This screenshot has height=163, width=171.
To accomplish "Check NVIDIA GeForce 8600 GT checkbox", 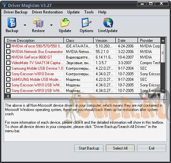I will point(8,57).
